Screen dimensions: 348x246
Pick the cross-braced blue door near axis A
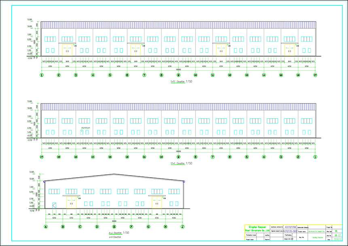(x=54, y=206)
